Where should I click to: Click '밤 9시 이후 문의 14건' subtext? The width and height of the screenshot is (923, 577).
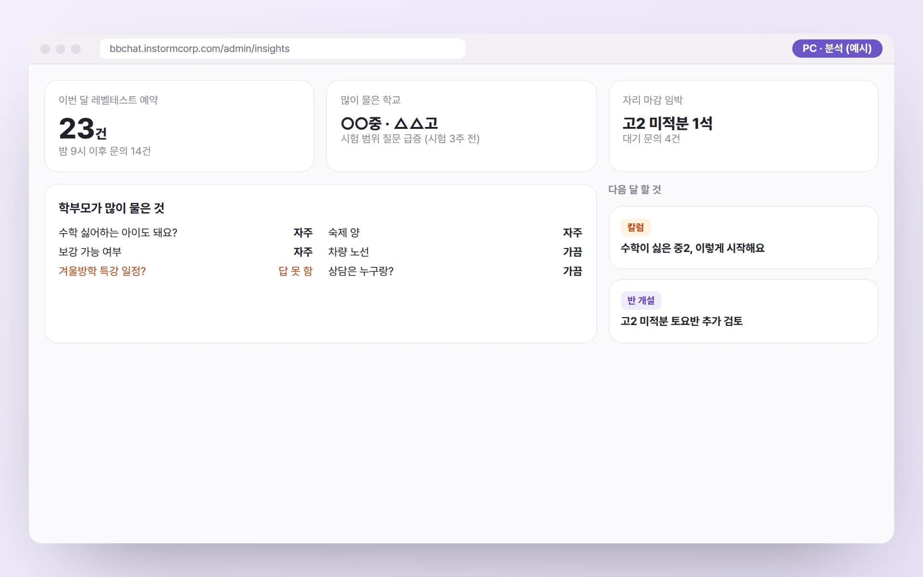click(x=105, y=151)
